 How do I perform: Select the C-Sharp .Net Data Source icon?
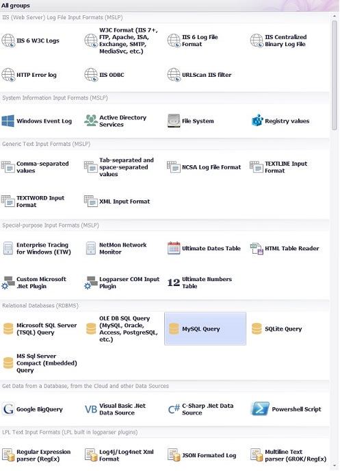(x=174, y=409)
